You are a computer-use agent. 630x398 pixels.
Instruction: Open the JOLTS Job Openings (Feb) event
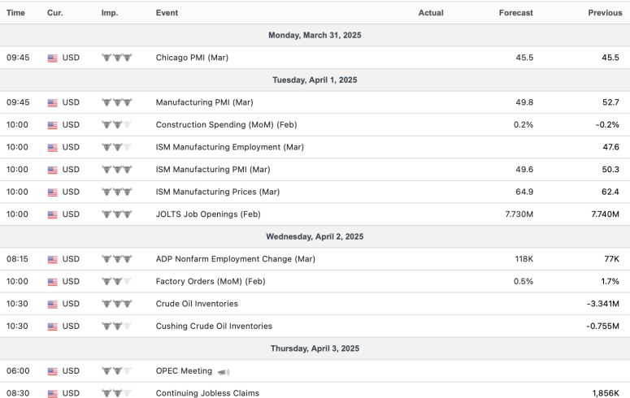pyautogui.click(x=208, y=214)
